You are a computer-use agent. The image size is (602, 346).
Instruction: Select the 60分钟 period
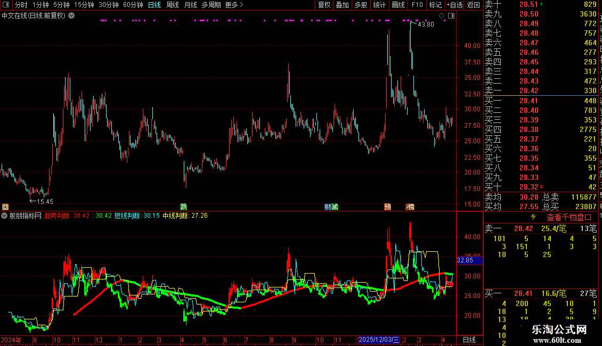tap(133, 5)
